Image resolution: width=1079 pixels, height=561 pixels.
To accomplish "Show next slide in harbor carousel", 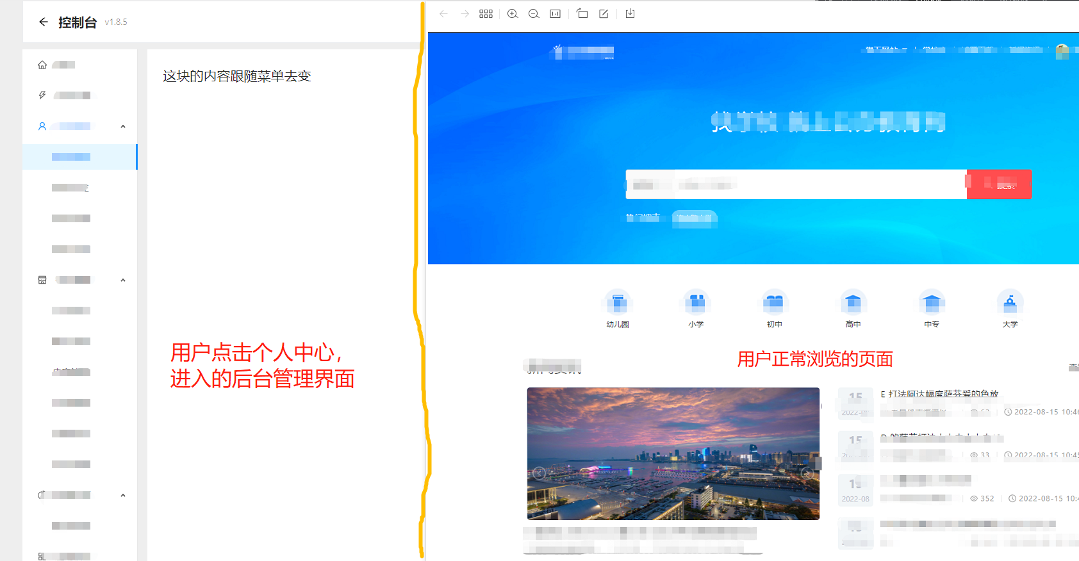I will (x=807, y=473).
